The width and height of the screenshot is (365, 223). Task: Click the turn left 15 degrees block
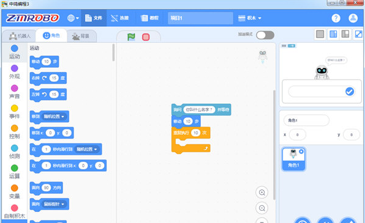pos(48,95)
